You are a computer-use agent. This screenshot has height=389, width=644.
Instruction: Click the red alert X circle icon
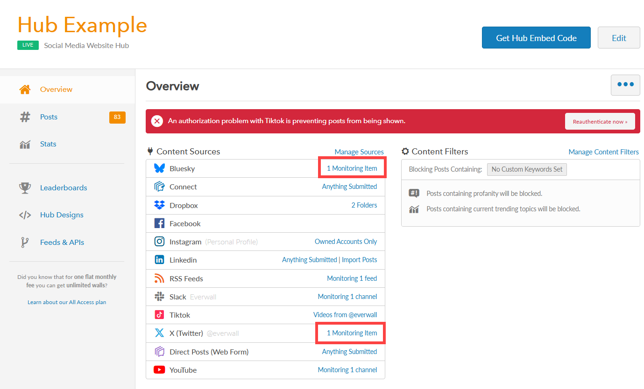pyautogui.click(x=157, y=121)
